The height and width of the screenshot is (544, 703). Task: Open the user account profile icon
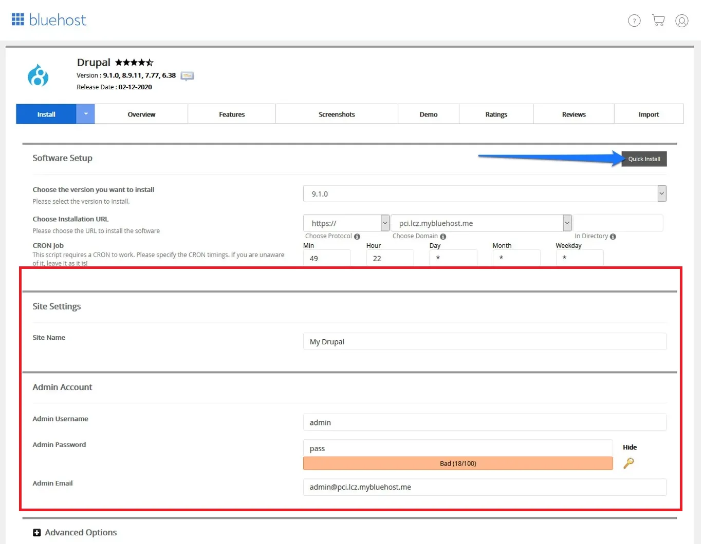682,21
